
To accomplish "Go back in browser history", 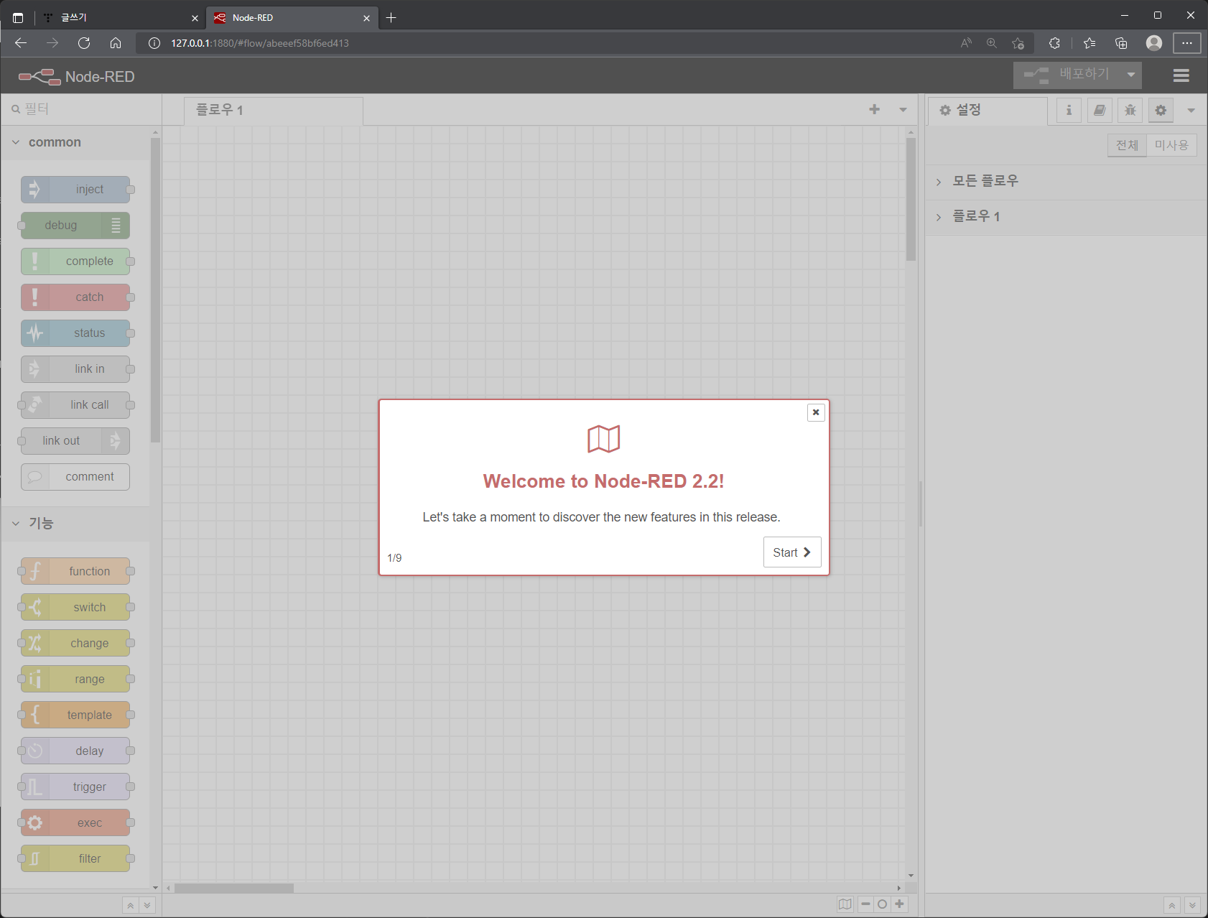I will click(x=21, y=43).
